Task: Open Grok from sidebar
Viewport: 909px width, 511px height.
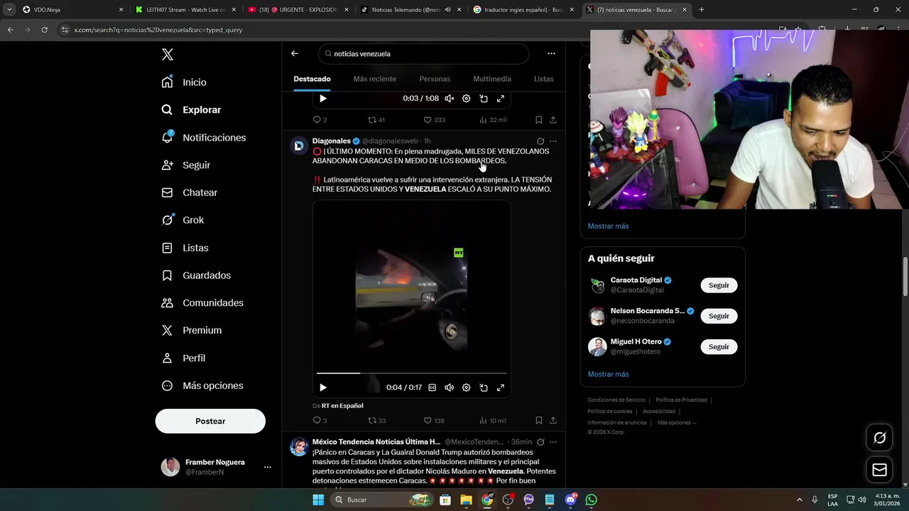Action: 183,220
